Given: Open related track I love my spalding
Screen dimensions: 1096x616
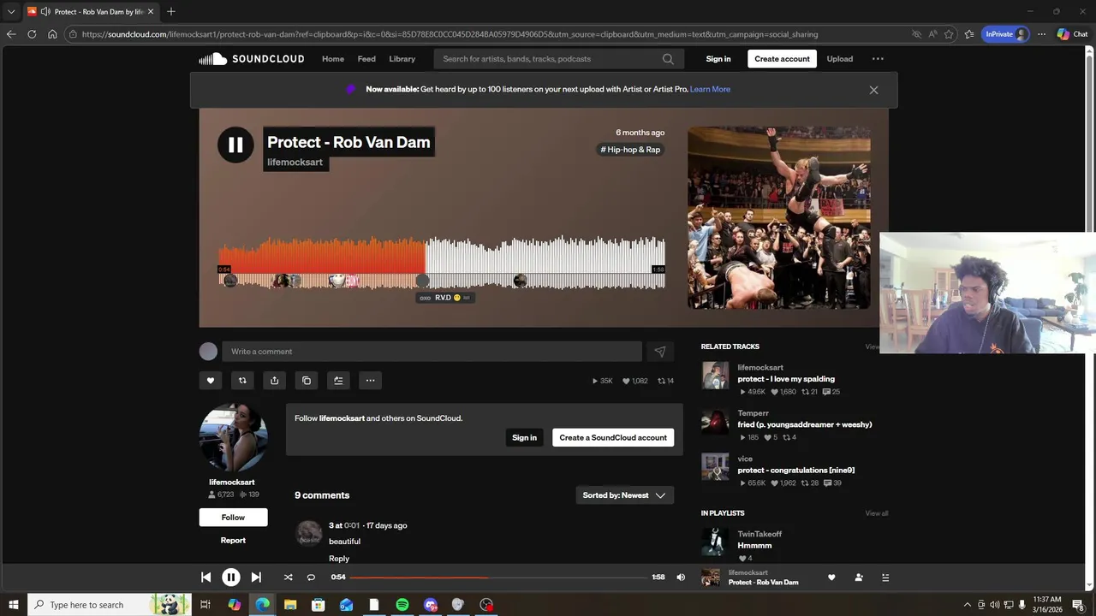Looking at the screenshot, I should pos(786,379).
